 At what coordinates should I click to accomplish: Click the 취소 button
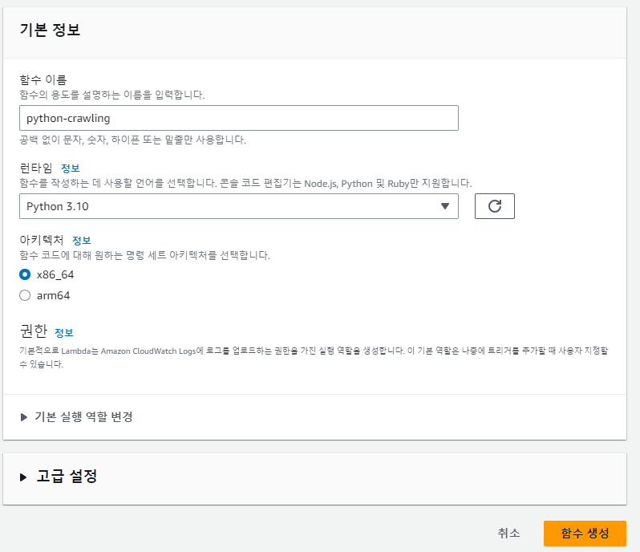(508, 534)
